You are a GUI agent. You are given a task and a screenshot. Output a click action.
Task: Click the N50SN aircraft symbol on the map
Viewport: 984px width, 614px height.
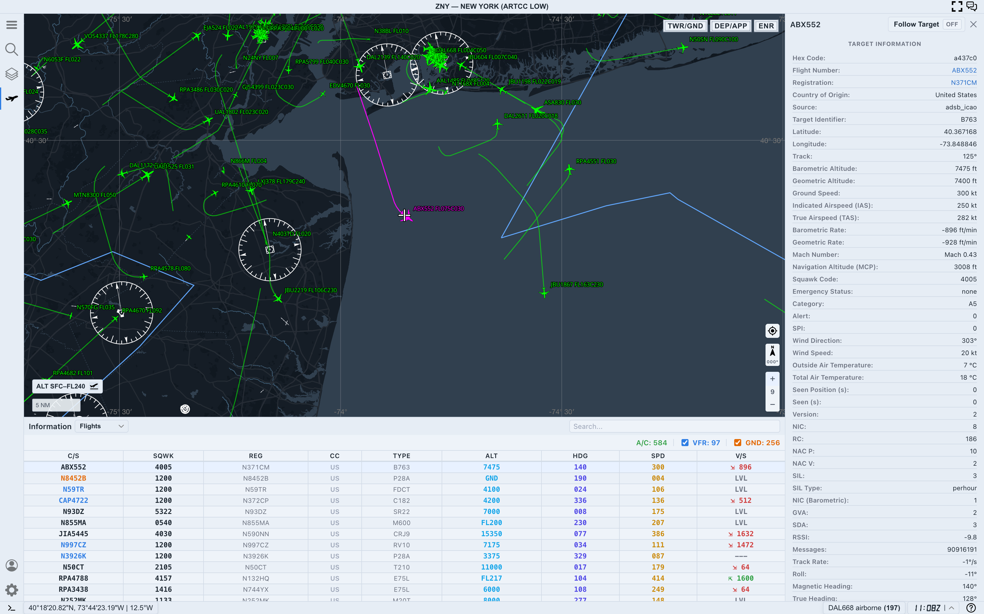(x=683, y=48)
